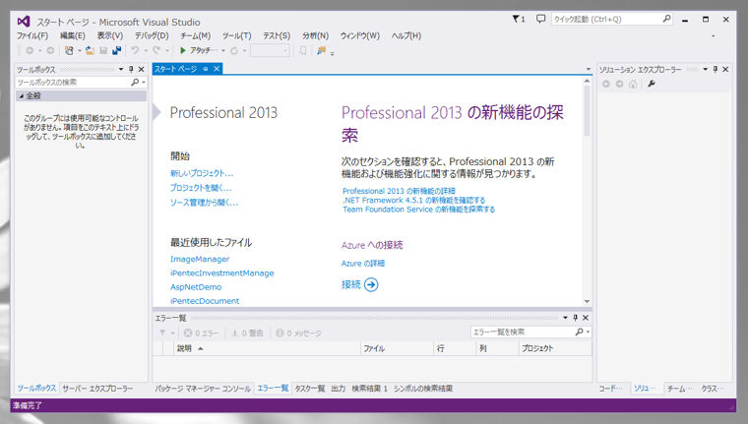This screenshot has height=424, width=748.
Task: Toggle pin on the ツールボックス panel
Action: point(131,69)
